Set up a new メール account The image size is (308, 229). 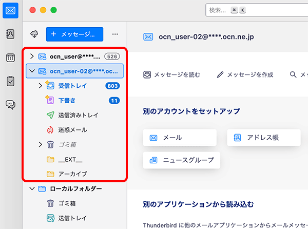coord(171,138)
